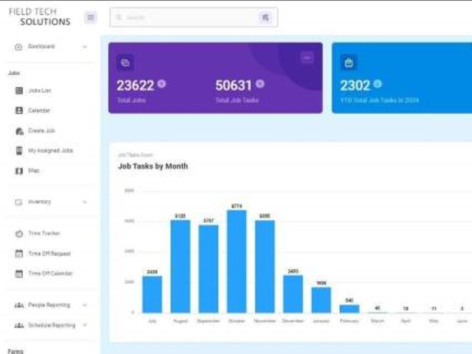Click the 2302 YTD job tasks value
Screen dimensions: 472x354
pos(355,85)
